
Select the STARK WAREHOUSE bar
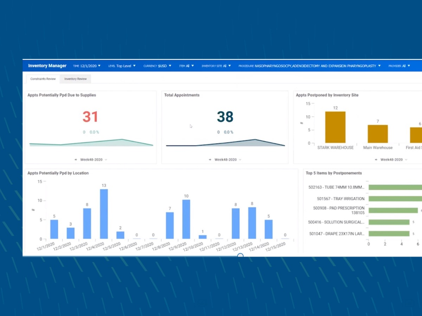335,126
